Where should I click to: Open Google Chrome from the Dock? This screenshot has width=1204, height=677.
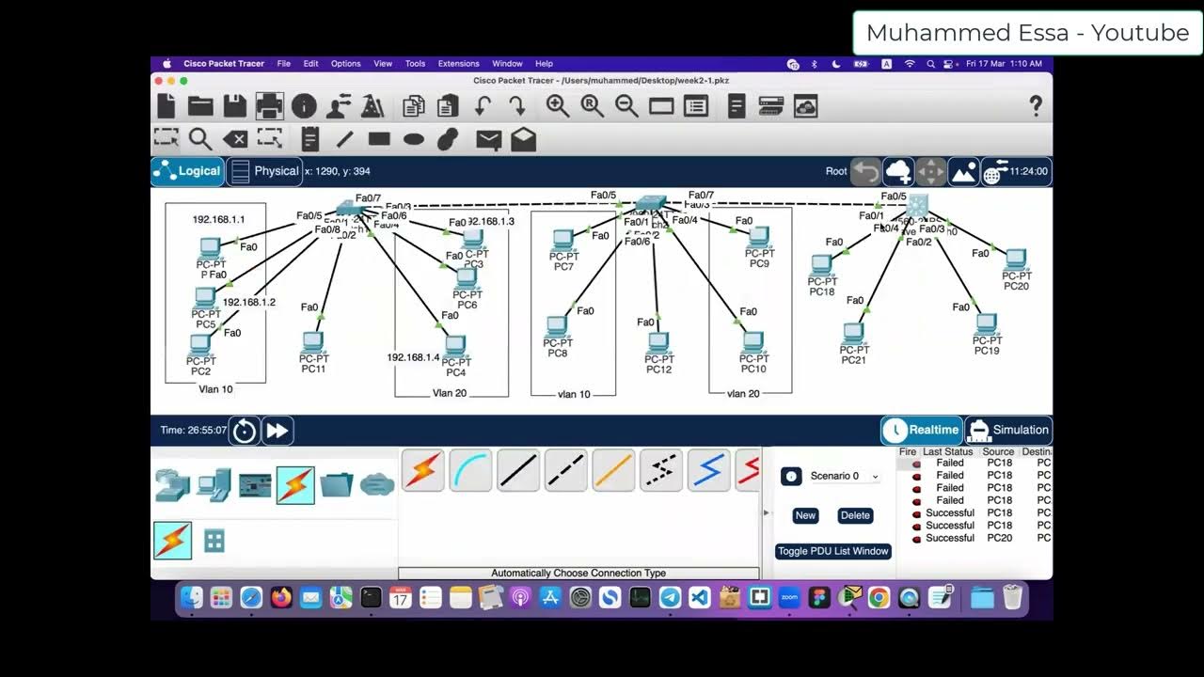tap(879, 597)
